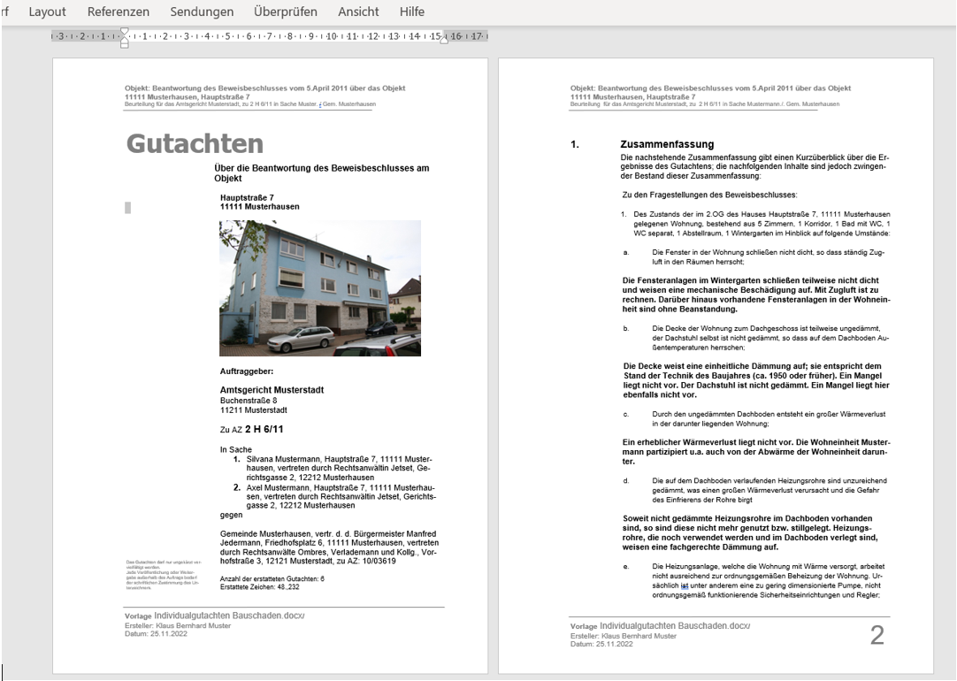The height and width of the screenshot is (681, 957).
Task: Click 'Ersteller: Klaus Bernhard Muster' in page two footer
Action: (x=624, y=636)
